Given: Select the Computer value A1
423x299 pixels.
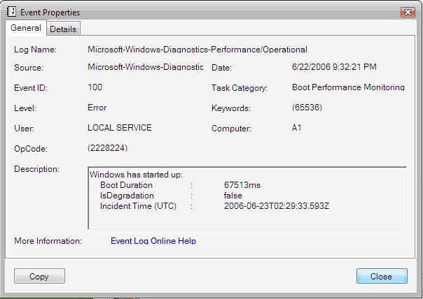Looking at the screenshot, I should pyautogui.click(x=297, y=129).
